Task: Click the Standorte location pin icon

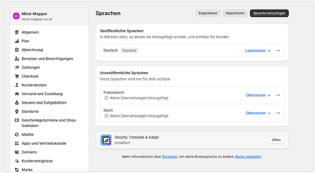Action: [x=17, y=112]
